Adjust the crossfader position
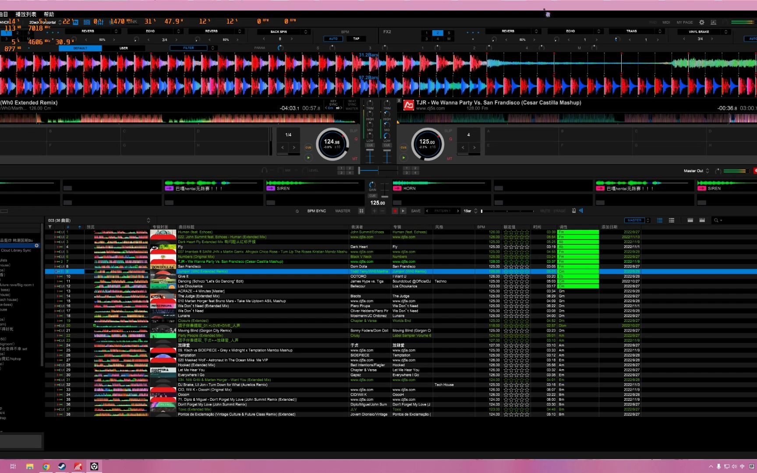Viewport: 757px width, 473px height. tap(359, 170)
